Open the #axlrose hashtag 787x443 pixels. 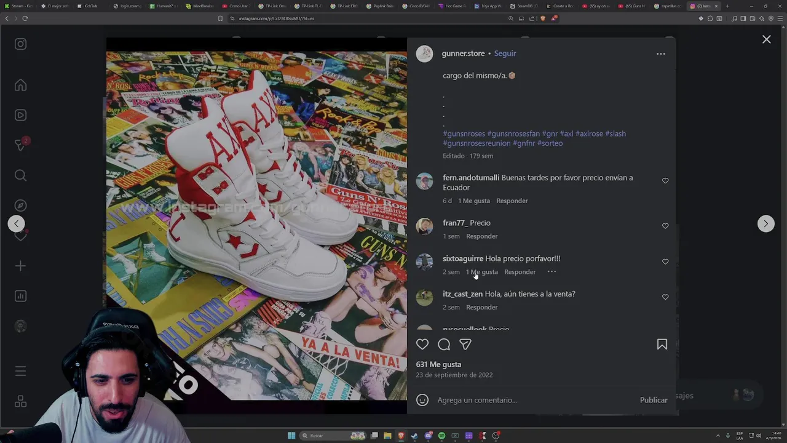pyautogui.click(x=589, y=134)
